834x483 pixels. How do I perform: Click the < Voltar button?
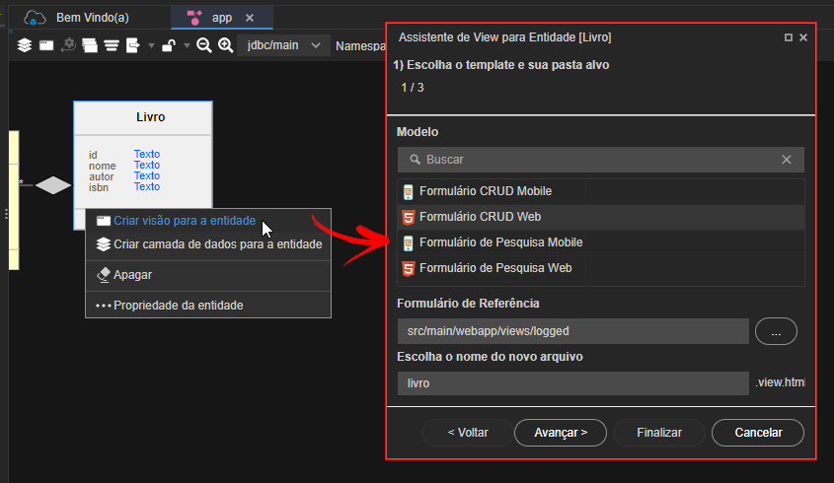[468, 433]
